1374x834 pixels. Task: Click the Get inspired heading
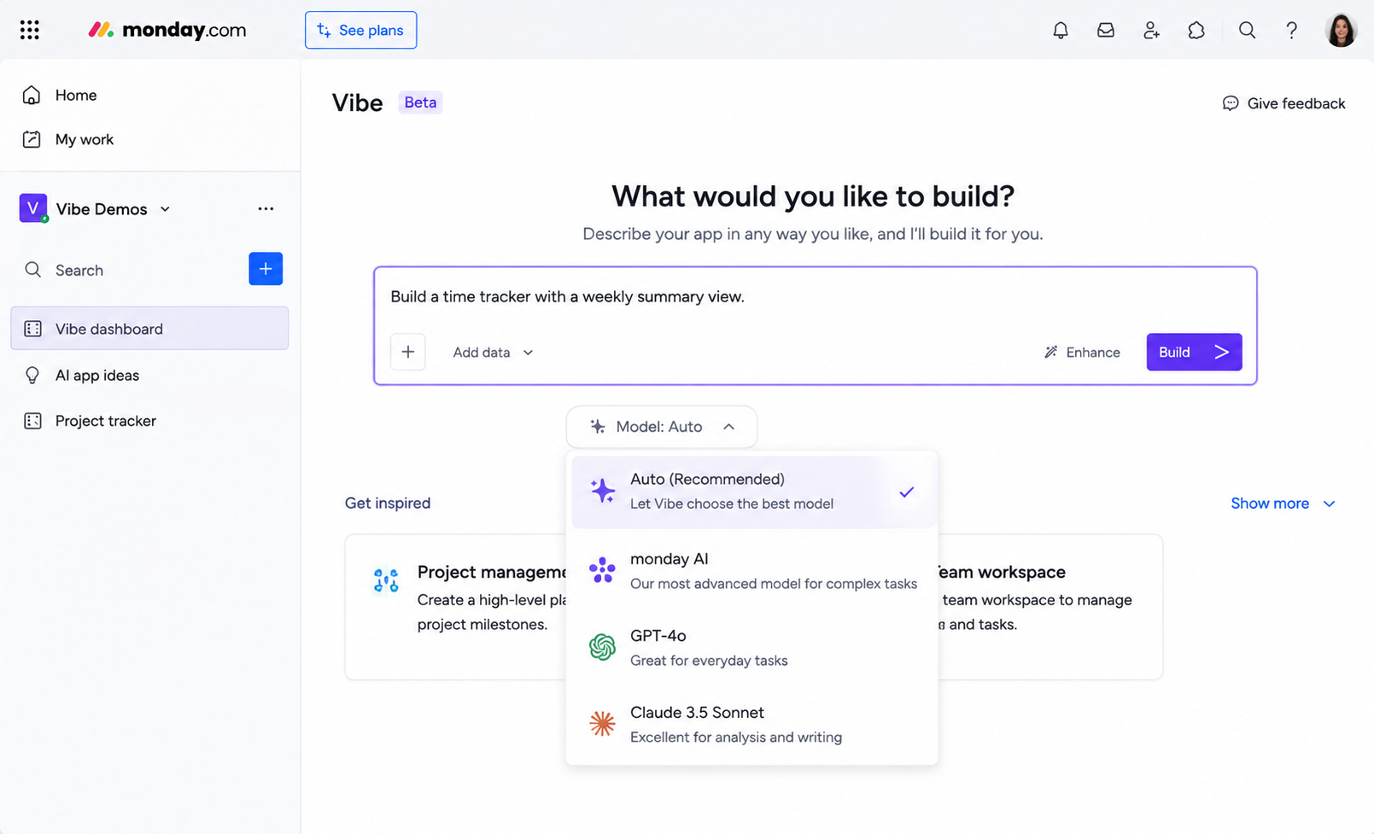388,503
